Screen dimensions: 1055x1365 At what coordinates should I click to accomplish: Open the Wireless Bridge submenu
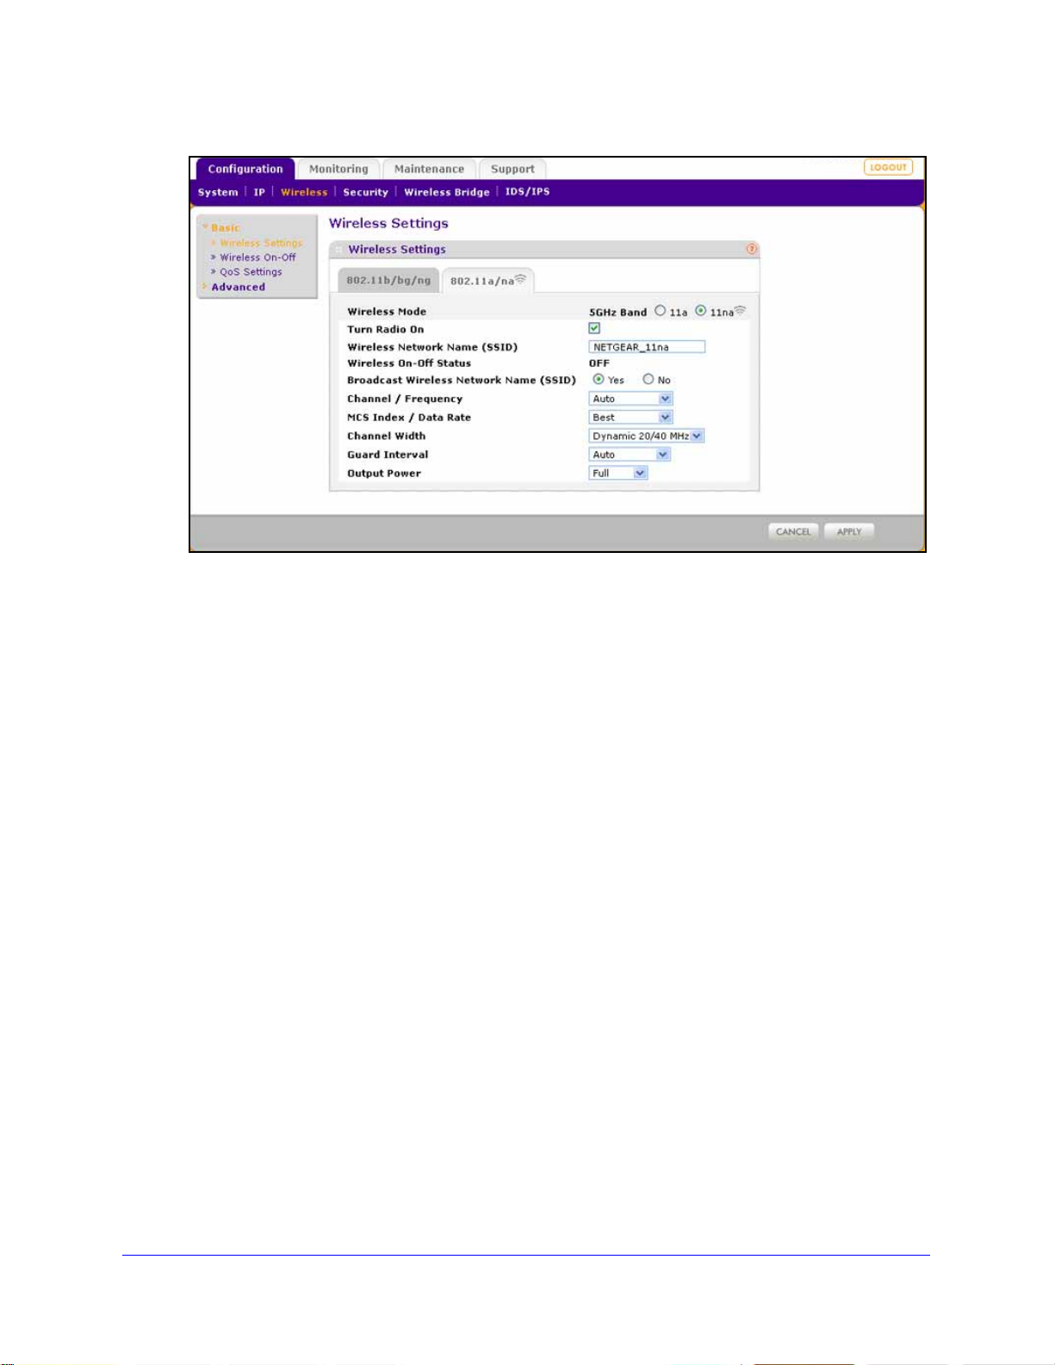click(x=447, y=192)
